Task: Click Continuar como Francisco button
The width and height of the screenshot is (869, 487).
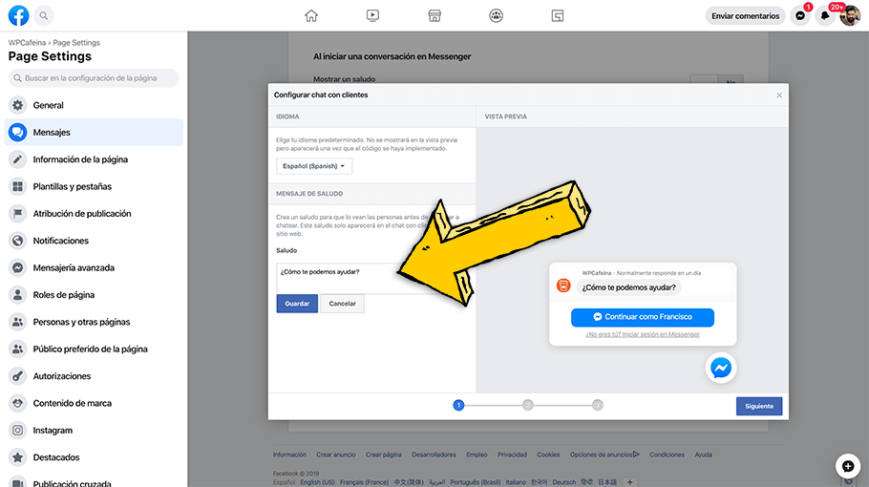Action: pos(643,317)
